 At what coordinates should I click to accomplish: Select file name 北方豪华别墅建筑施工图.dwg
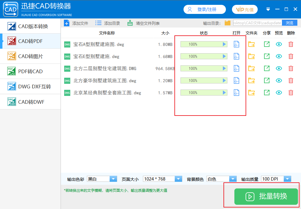click(105, 81)
